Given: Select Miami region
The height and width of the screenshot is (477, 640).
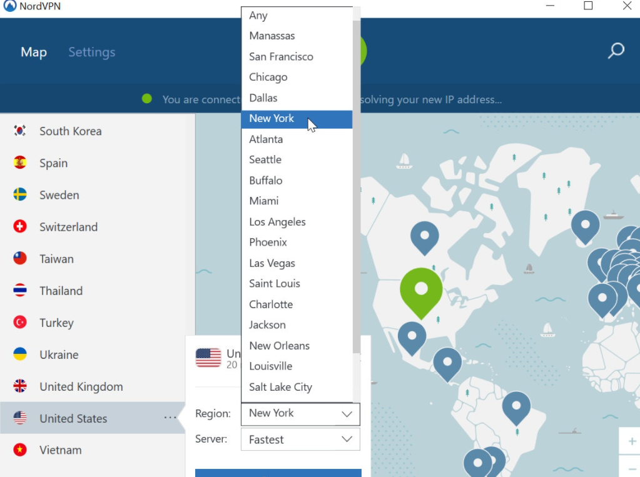Looking at the screenshot, I should click(297, 201).
